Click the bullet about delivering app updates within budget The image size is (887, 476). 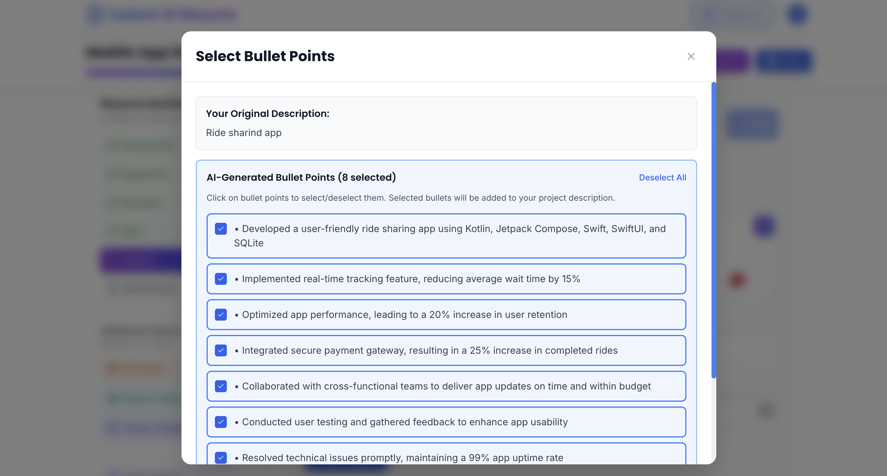coord(446,386)
